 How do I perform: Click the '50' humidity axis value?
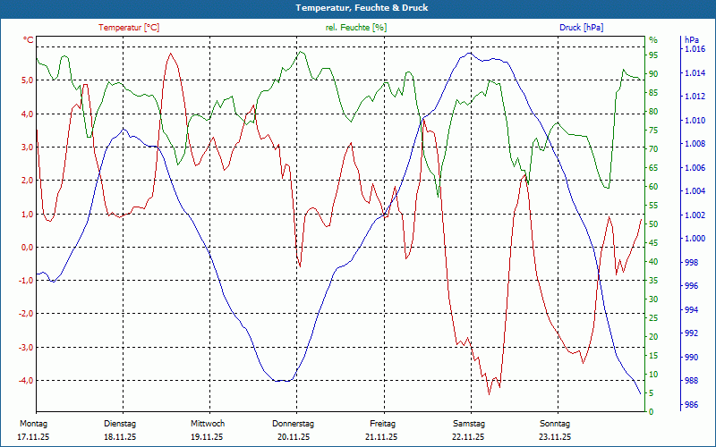(653, 224)
